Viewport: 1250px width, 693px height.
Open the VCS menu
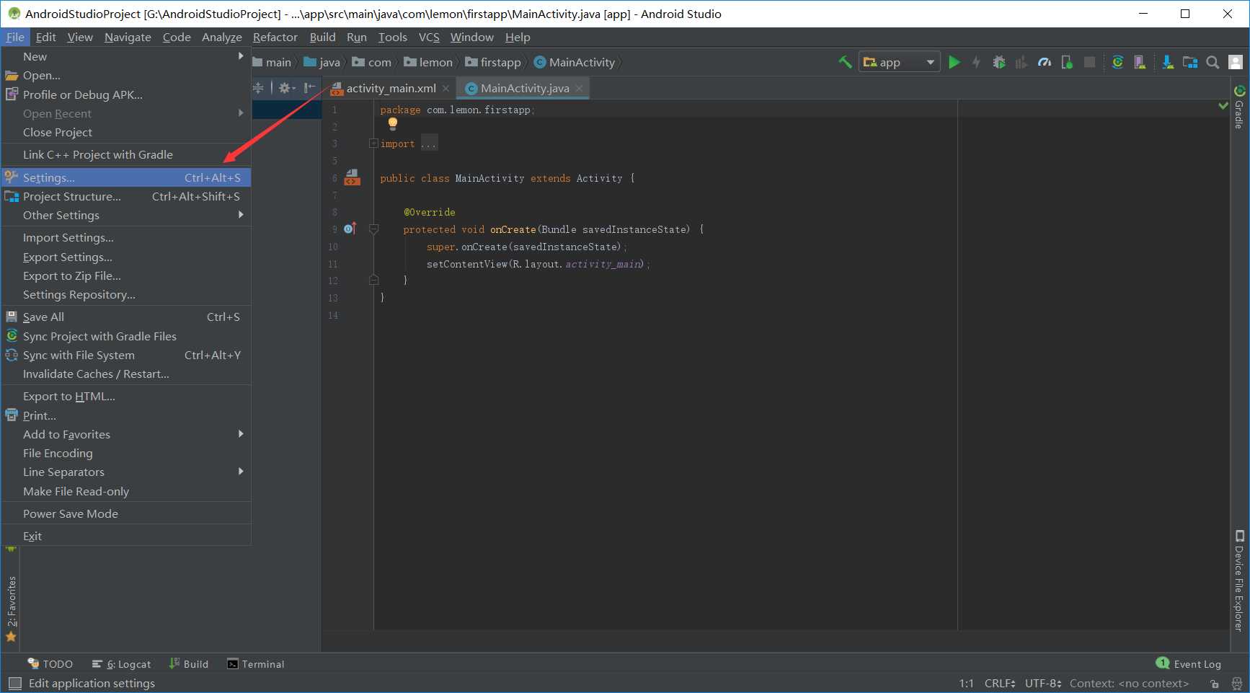(429, 37)
